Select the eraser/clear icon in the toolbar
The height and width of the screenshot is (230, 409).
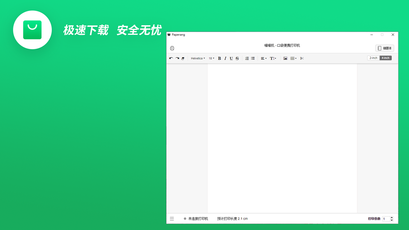(182, 58)
